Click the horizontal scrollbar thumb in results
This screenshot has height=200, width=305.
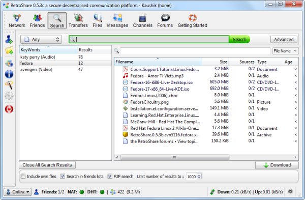(x=175, y=157)
